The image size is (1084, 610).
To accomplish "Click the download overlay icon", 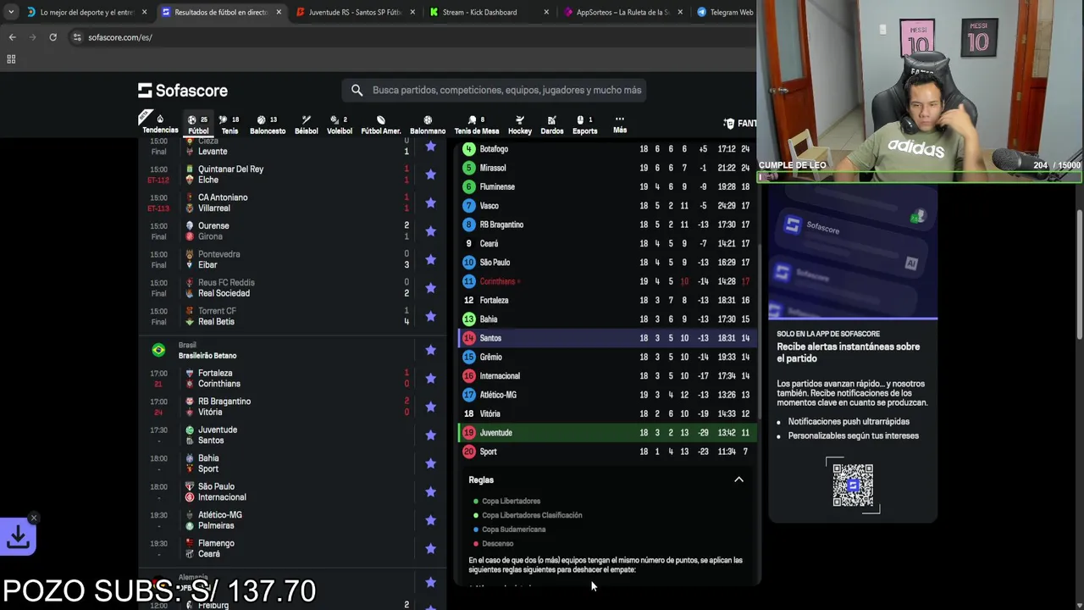I will pos(18,537).
